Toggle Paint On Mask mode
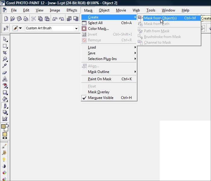The image size is (211, 181). [99, 79]
